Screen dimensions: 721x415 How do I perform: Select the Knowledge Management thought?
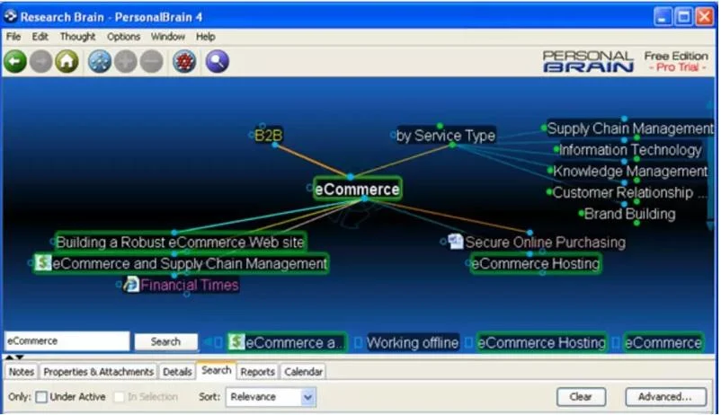click(630, 171)
